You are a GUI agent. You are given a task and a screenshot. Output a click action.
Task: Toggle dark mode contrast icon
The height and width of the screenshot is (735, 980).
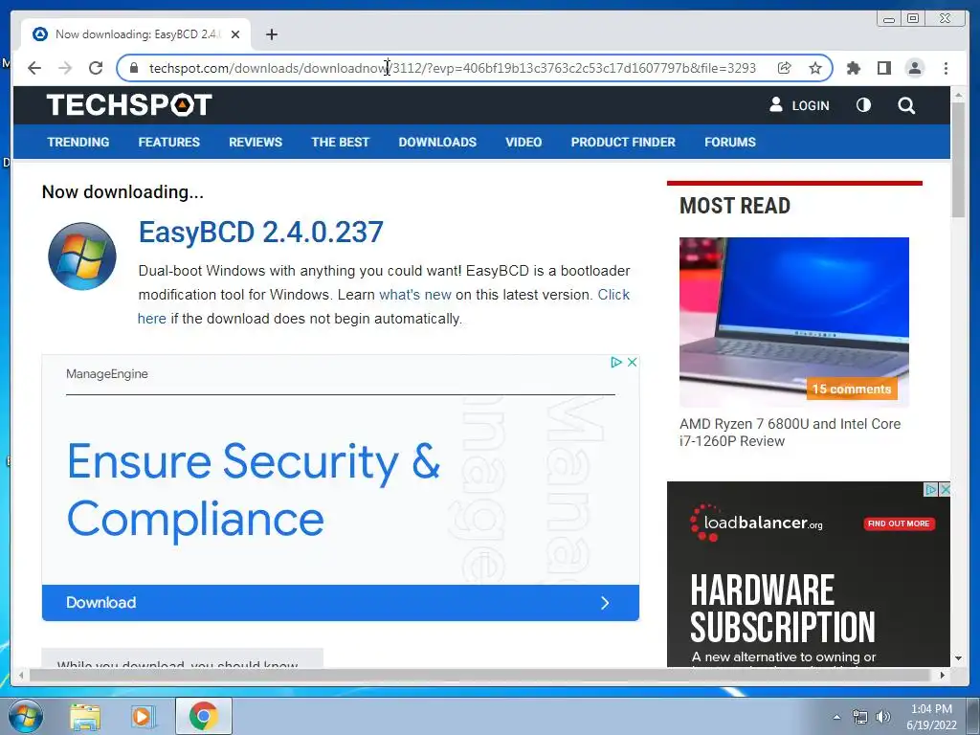tap(863, 105)
